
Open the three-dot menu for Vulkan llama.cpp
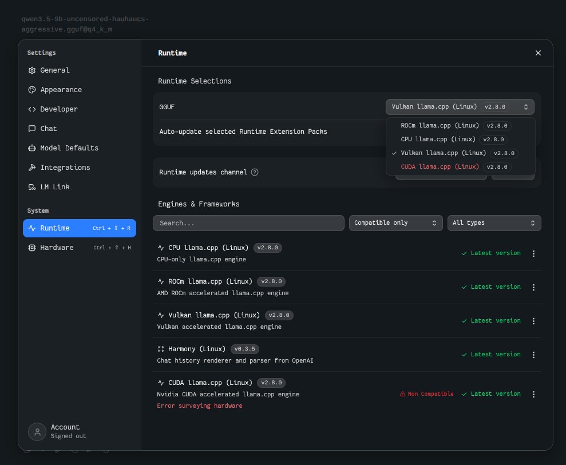coord(533,321)
